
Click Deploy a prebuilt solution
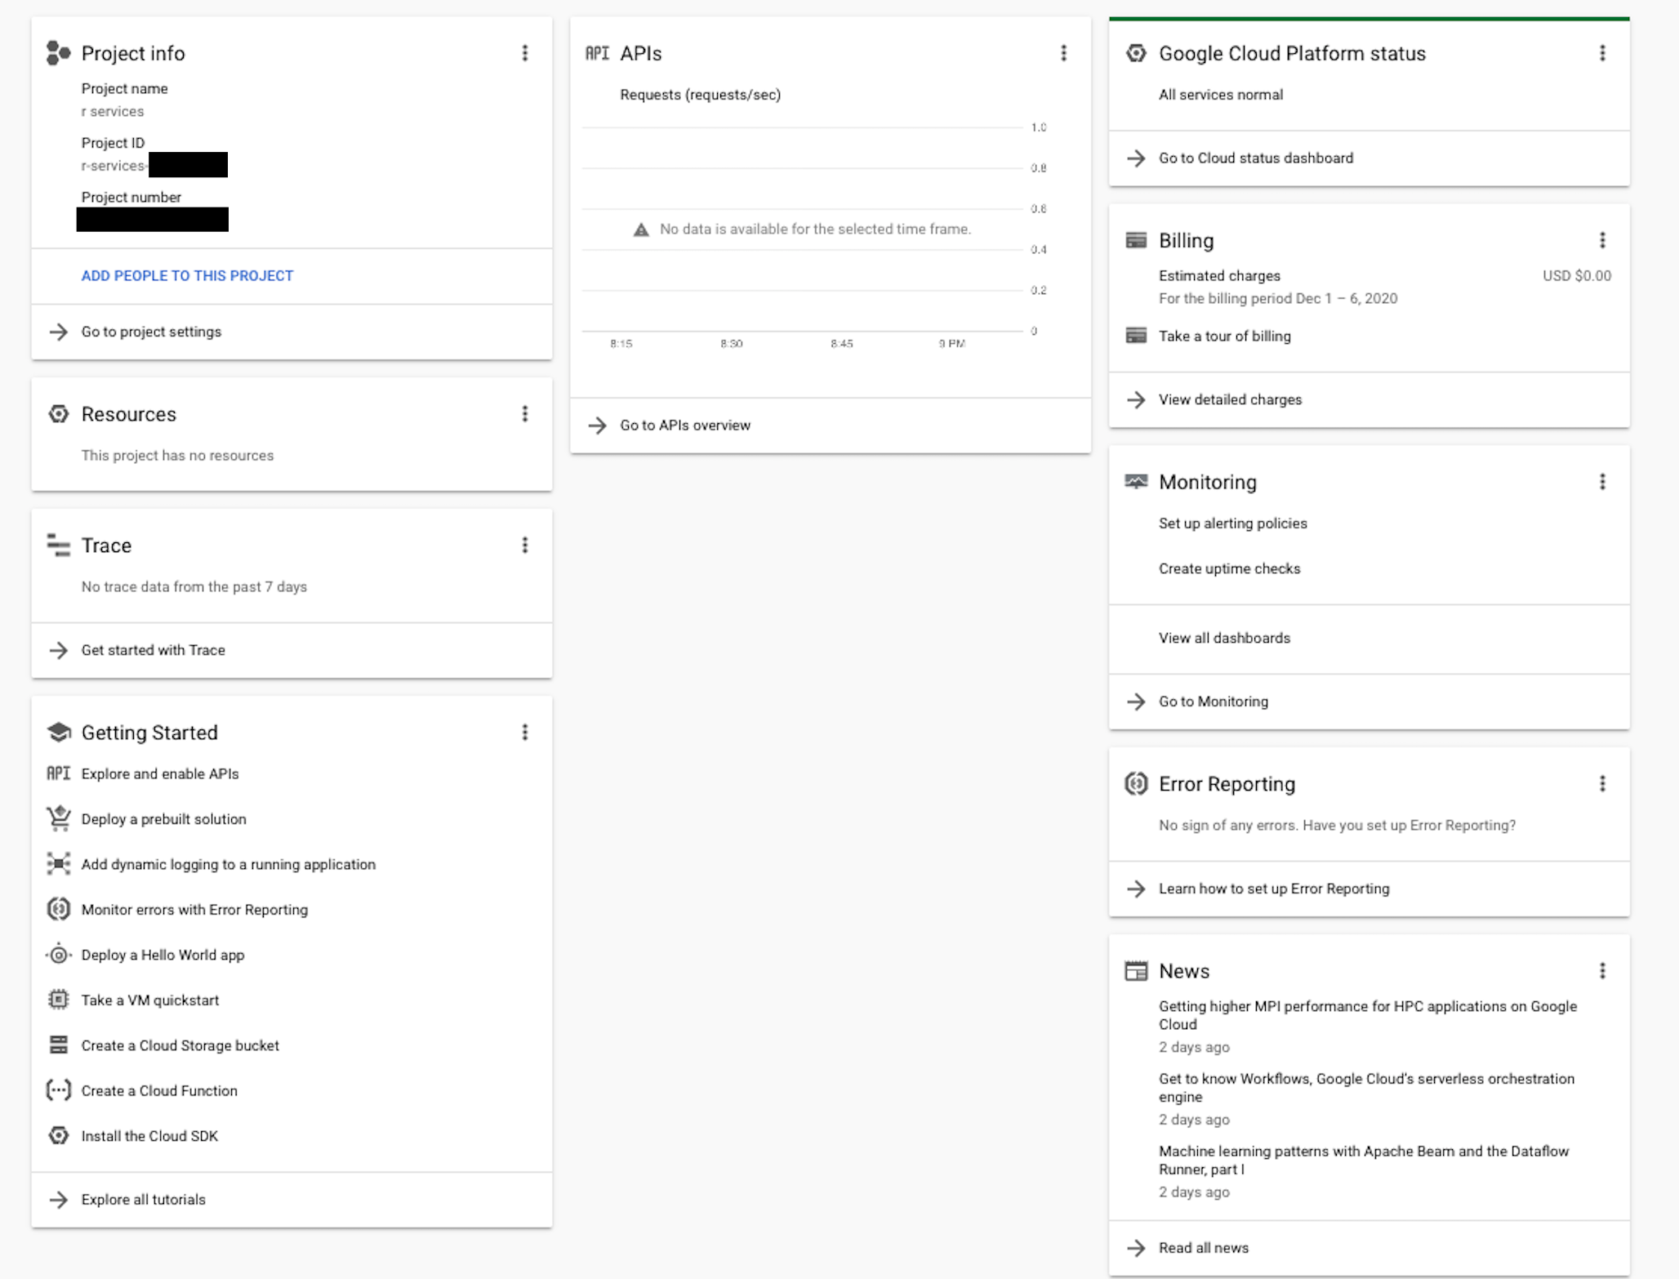(x=163, y=819)
